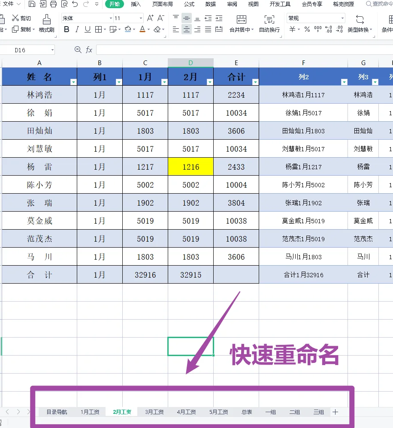Toggle Bold formatting
The image size is (393, 428).
[x=67, y=29]
